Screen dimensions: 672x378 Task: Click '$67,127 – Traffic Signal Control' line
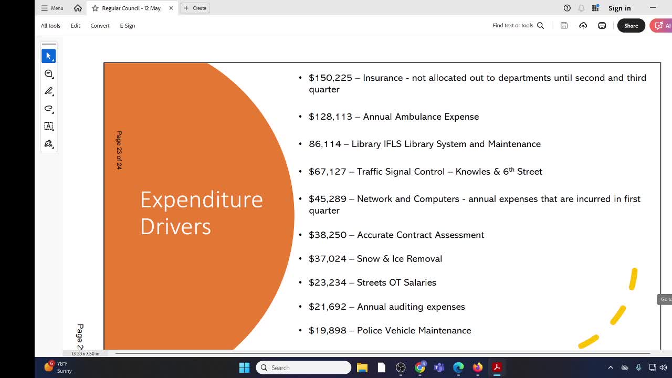pos(425,171)
